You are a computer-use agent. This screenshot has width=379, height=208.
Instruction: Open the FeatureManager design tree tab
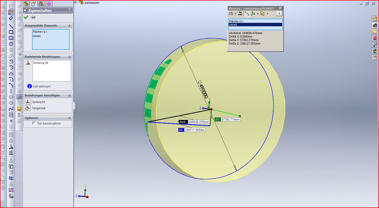26,4
